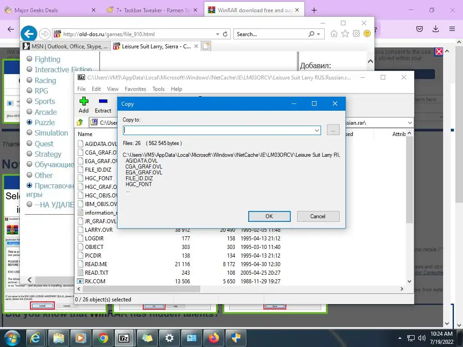
Task: Open the Copy to path dropdown
Action: pyautogui.click(x=317, y=130)
